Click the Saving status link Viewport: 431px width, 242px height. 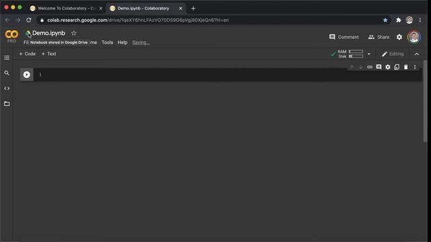click(x=141, y=42)
